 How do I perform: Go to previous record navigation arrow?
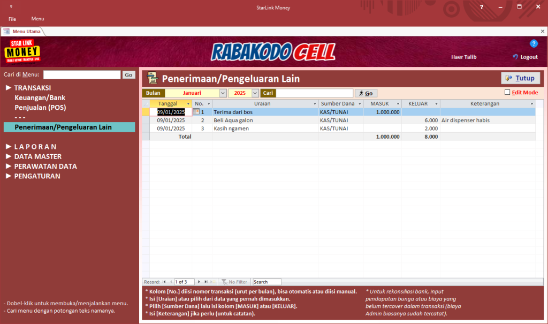click(x=171, y=282)
